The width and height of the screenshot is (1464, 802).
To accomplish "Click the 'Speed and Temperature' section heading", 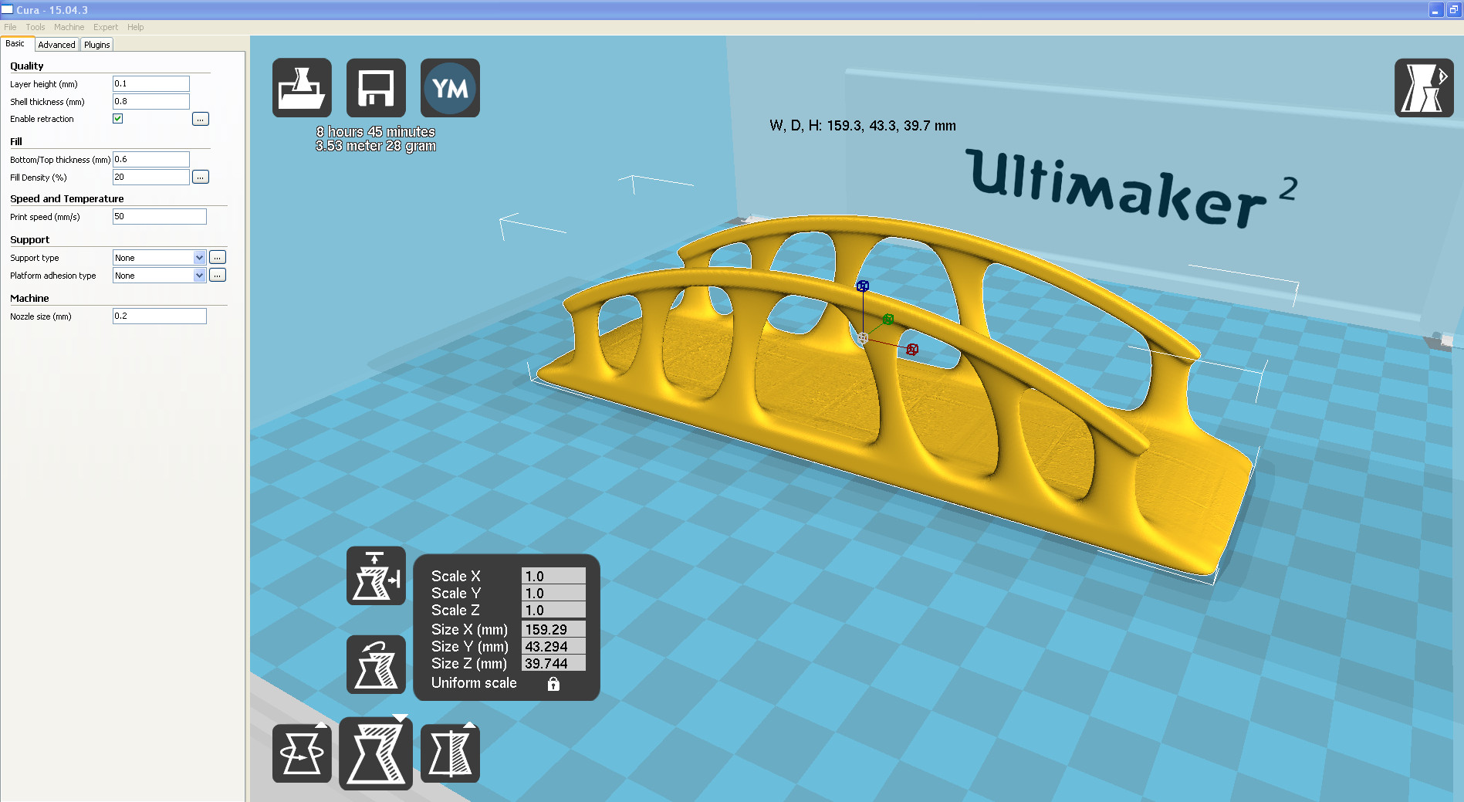I will 67,199.
